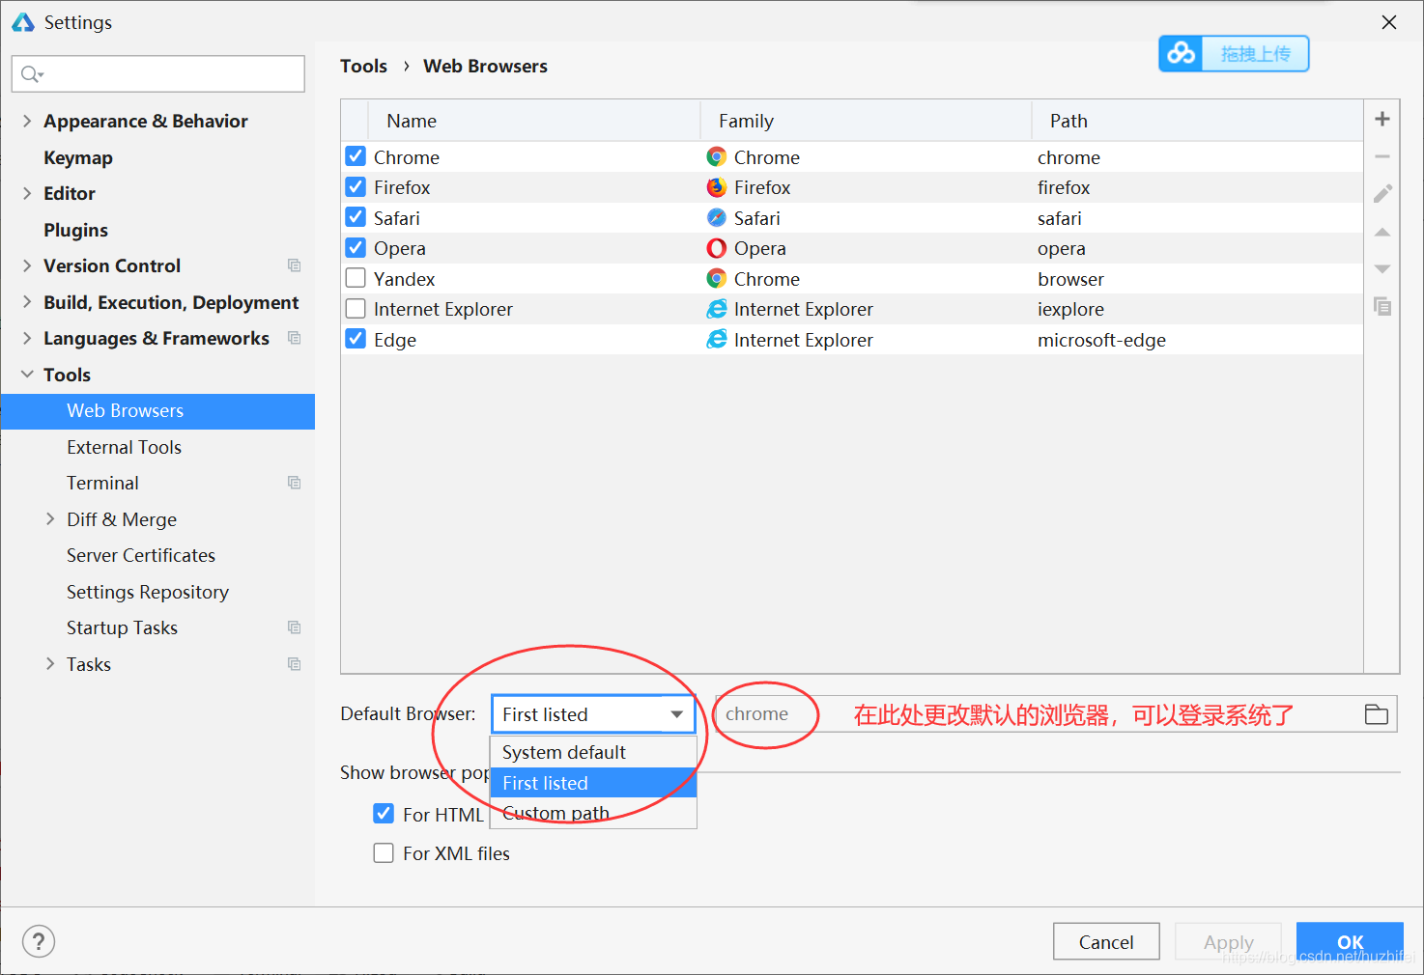Open Plugins settings page

click(x=75, y=230)
